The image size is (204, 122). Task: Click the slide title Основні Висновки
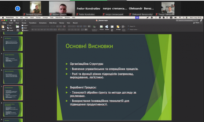[89, 46]
